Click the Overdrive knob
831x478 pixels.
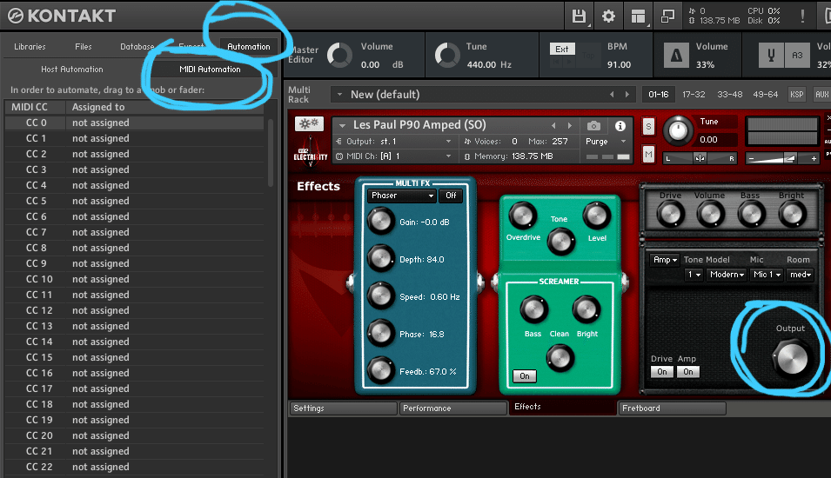click(x=522, y=216)
